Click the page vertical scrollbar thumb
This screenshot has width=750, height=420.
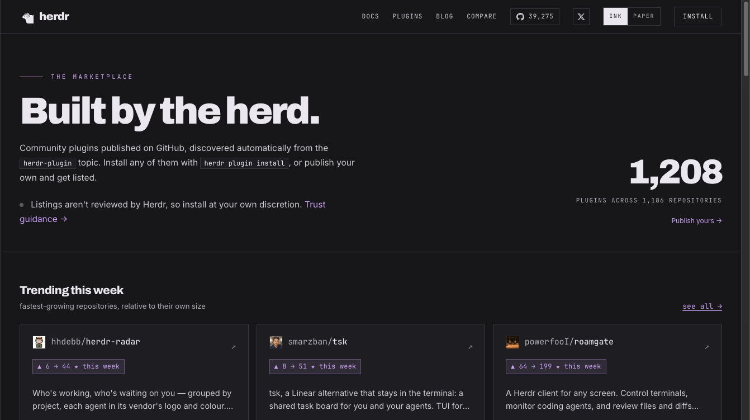pyautogui.click(x=746, y=39)
